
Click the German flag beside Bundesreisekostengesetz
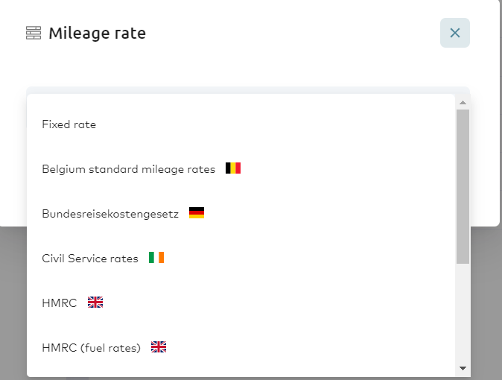[197, 212]
